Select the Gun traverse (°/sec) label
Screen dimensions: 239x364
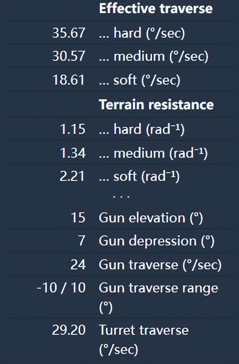coord(160,265)
